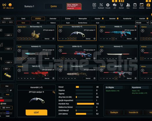Toggle slot 6 on M4A1 card
152x121 pixels.
(116, 78)
